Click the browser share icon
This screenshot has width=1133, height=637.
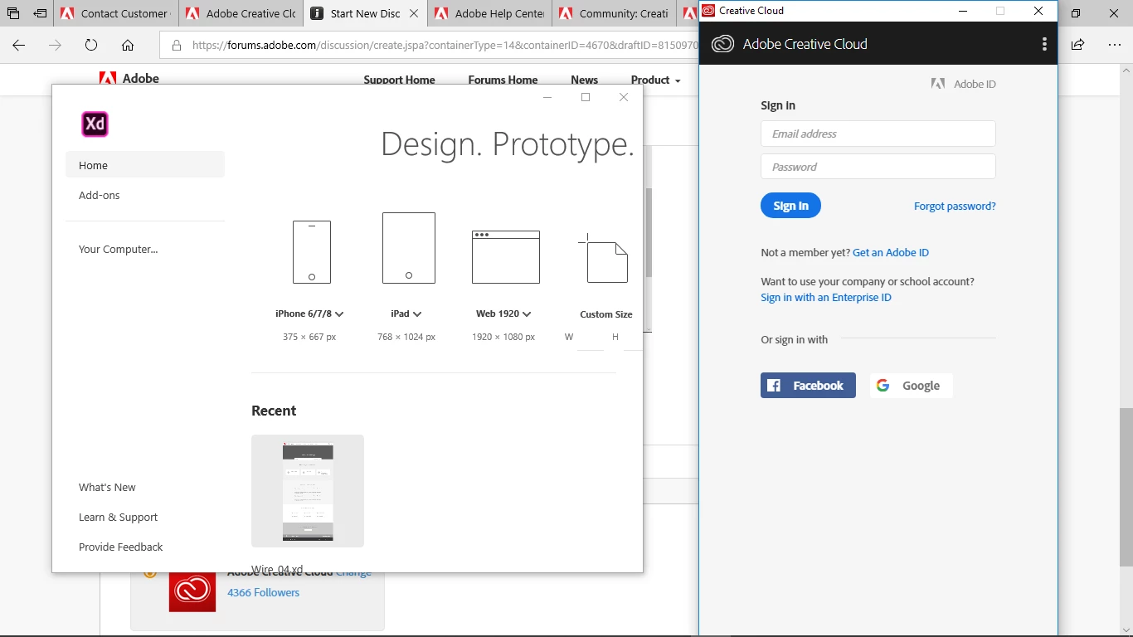1077,45
